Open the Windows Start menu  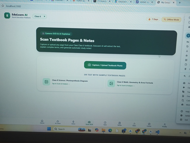click(x=49, y=129)
